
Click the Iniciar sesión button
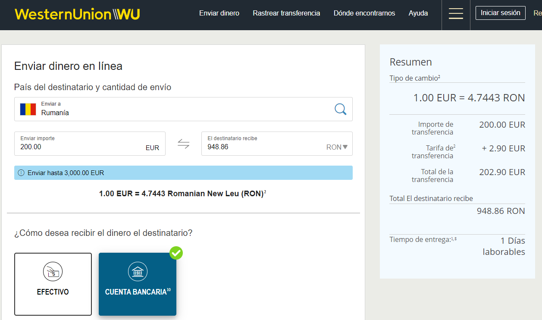(501, 13)
